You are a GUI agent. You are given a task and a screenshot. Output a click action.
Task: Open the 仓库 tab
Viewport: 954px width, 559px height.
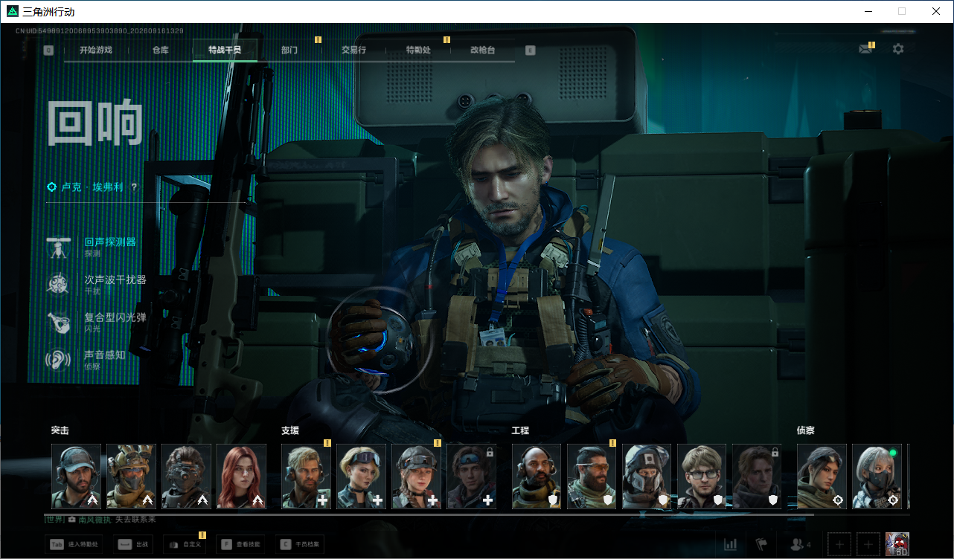pos(161,51)
